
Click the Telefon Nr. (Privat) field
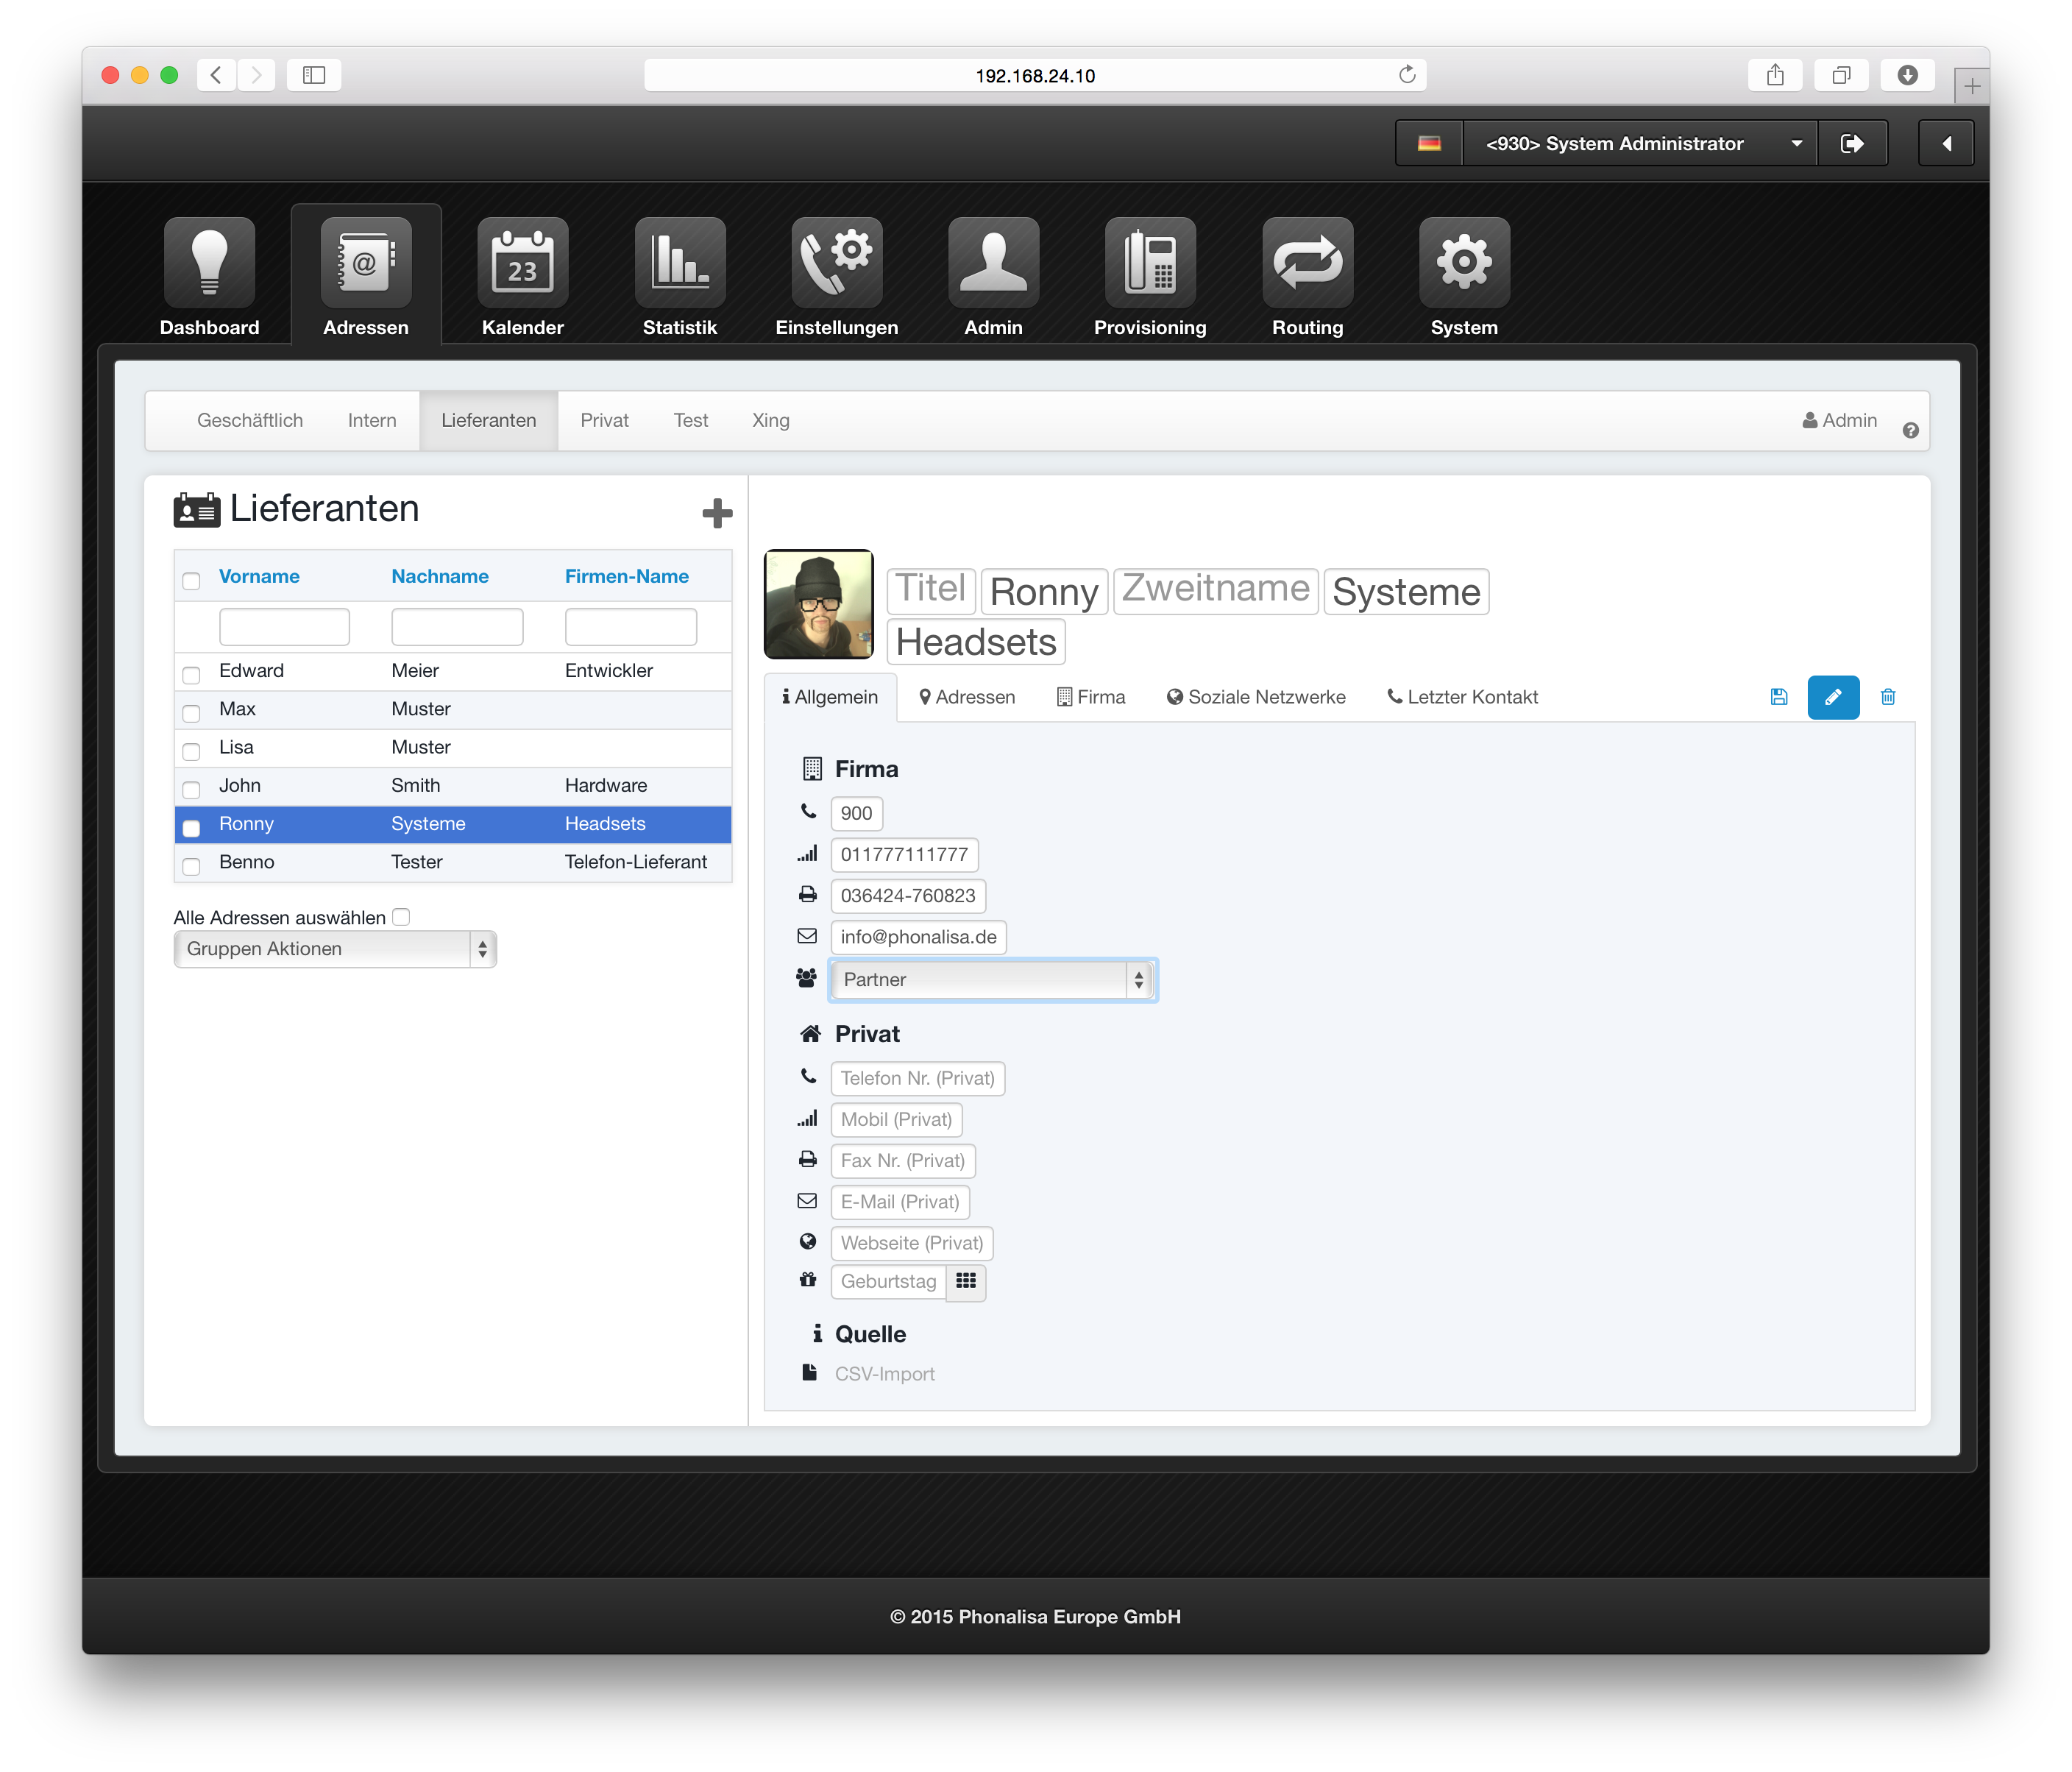pyautogui.click(x=918, y=1078)
